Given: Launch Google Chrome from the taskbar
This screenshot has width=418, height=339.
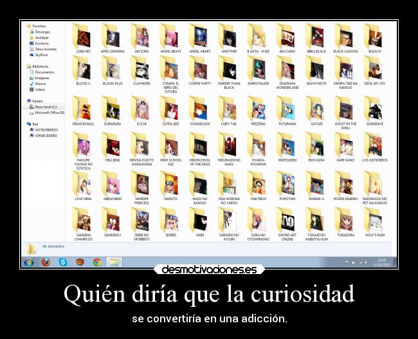Looking at the screenshot, I should (x=97, y=262).
